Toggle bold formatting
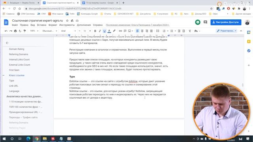This screenshot has height=142, width=253. tap(95, 31)
